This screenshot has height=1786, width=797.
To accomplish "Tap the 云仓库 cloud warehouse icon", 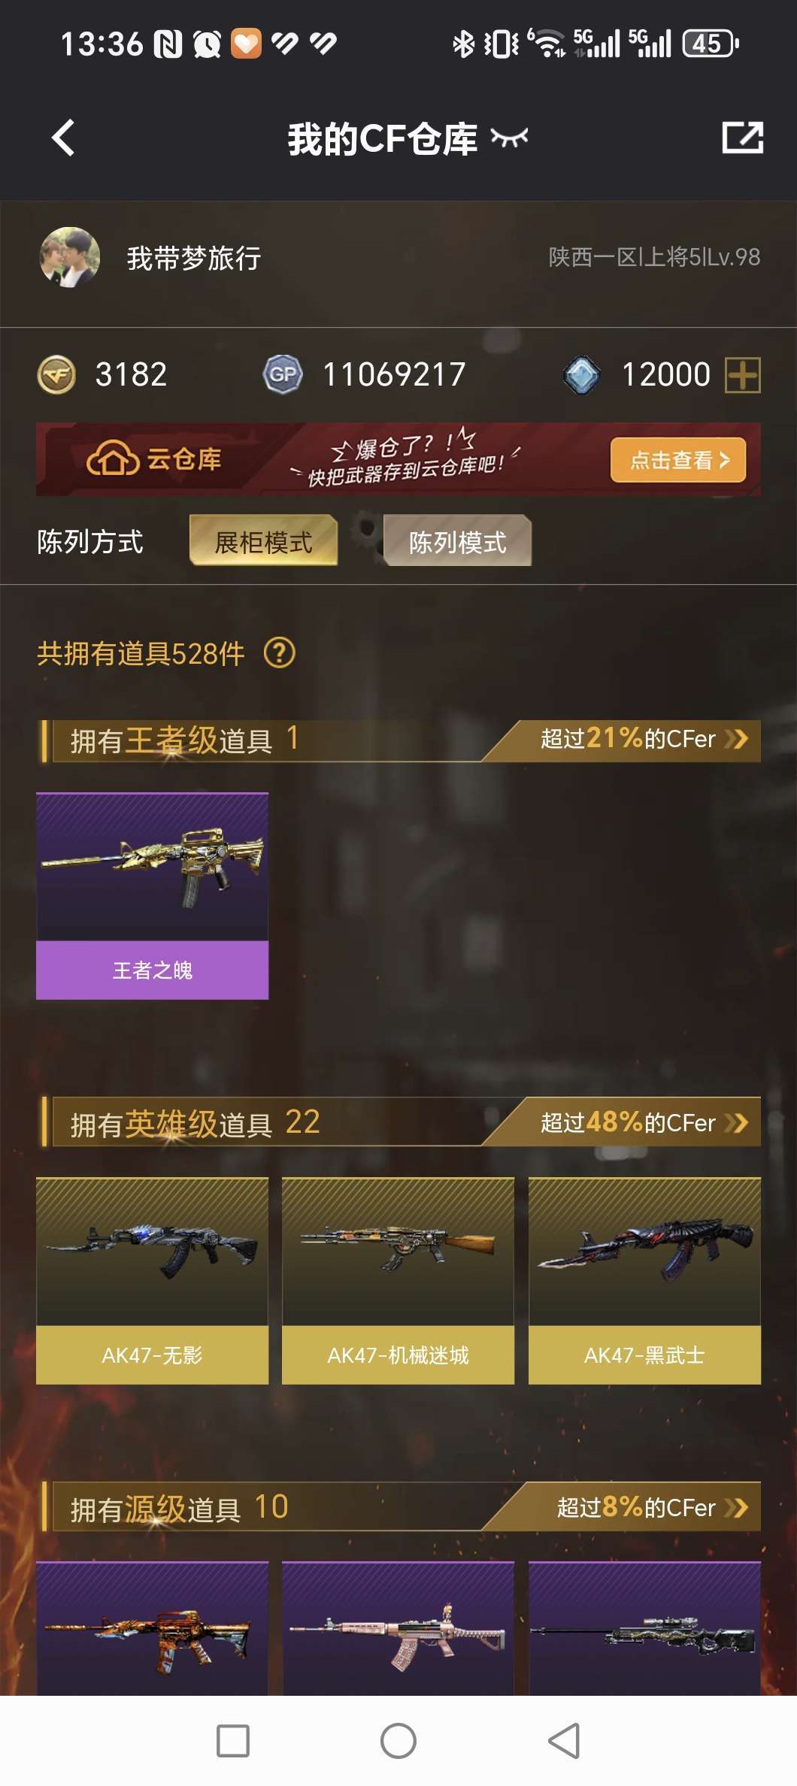I will (113, 459).
